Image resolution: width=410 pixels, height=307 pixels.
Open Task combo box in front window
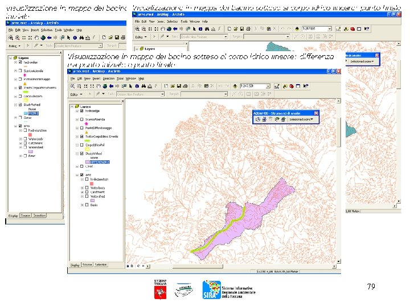pos(141,94)
